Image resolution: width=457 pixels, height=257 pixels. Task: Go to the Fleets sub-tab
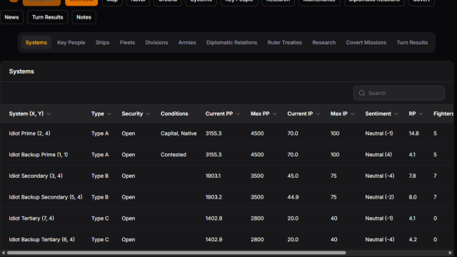(x=127, y=43)
